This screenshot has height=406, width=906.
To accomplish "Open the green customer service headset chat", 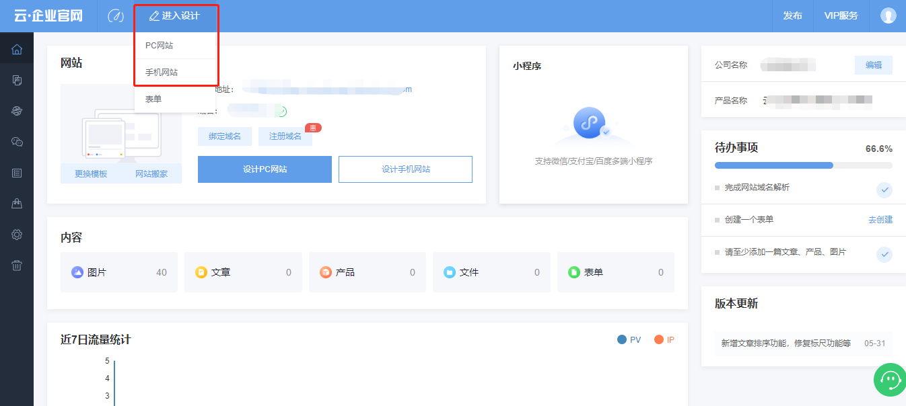I will 890,380.
